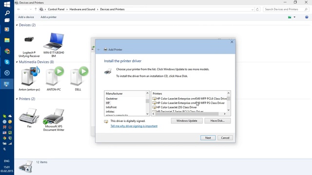
Task: Click the US flag tray icon
Action: click(x=4, y=133)
